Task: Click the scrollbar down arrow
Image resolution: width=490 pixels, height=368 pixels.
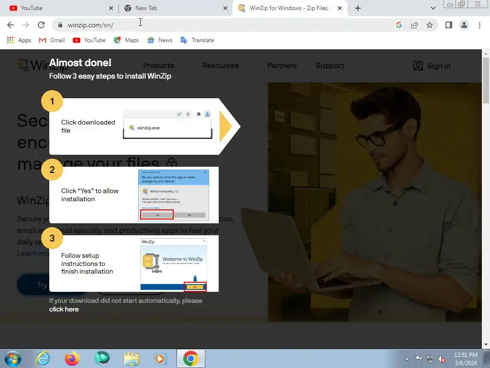Action: [486, 345]
